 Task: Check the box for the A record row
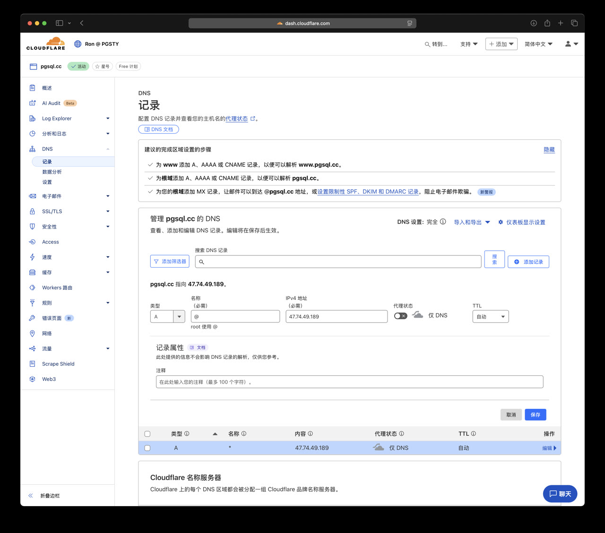pos(147,448)
